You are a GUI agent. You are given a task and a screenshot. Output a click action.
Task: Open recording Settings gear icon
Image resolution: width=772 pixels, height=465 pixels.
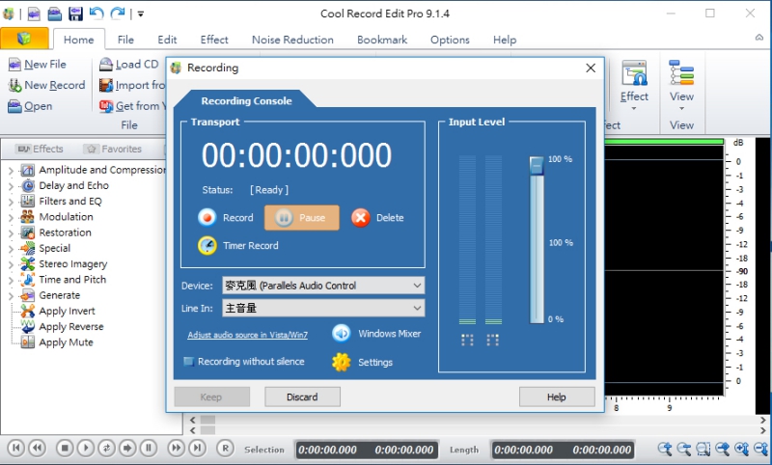(x=341, y=363)
